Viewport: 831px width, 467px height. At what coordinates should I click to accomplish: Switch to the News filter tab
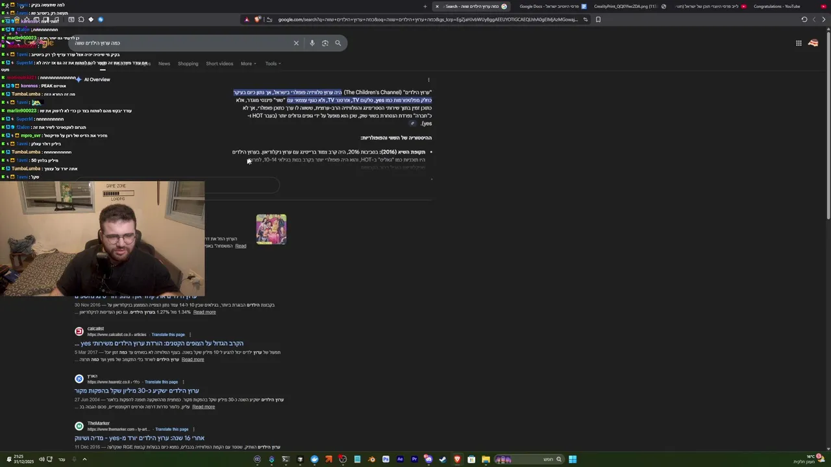164,64
